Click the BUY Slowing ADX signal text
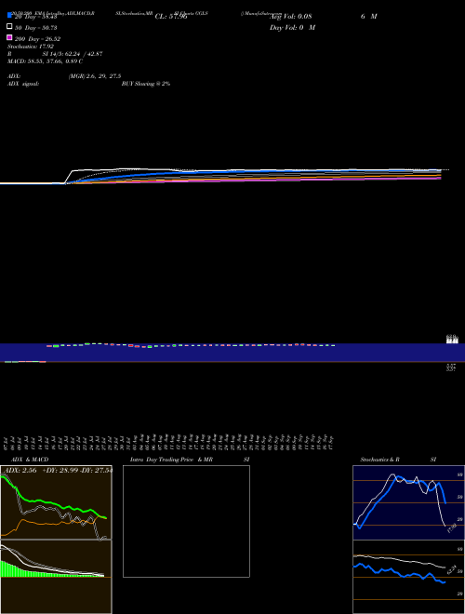 pyautogui.click(x=146, y=84)
